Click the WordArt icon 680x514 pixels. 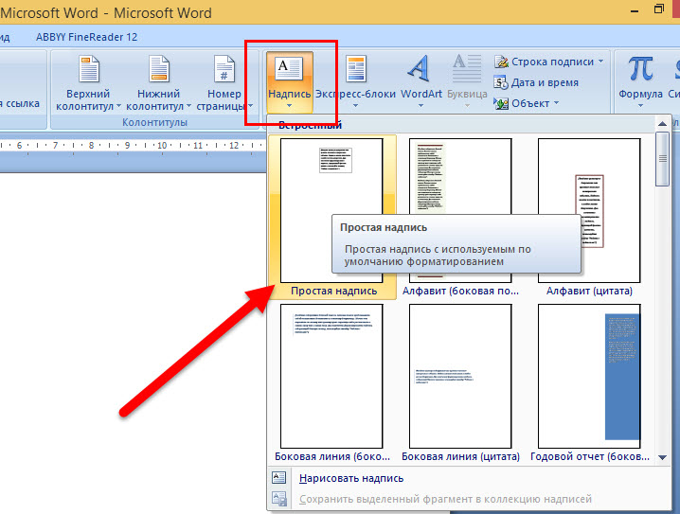click(420, 68)
